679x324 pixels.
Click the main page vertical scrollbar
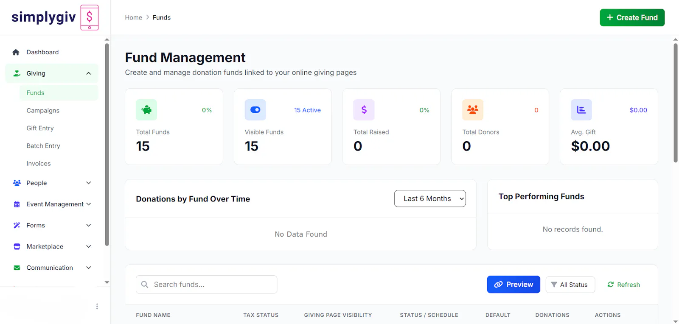click(676, 103)
